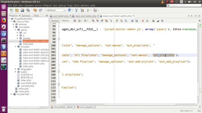The image size is (202, 113).
Task: Click the Projects panel horizontal scrollbar
Action: (25, 107)
